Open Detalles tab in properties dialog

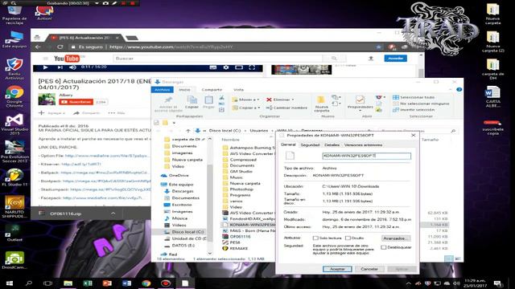pos(332,144)
